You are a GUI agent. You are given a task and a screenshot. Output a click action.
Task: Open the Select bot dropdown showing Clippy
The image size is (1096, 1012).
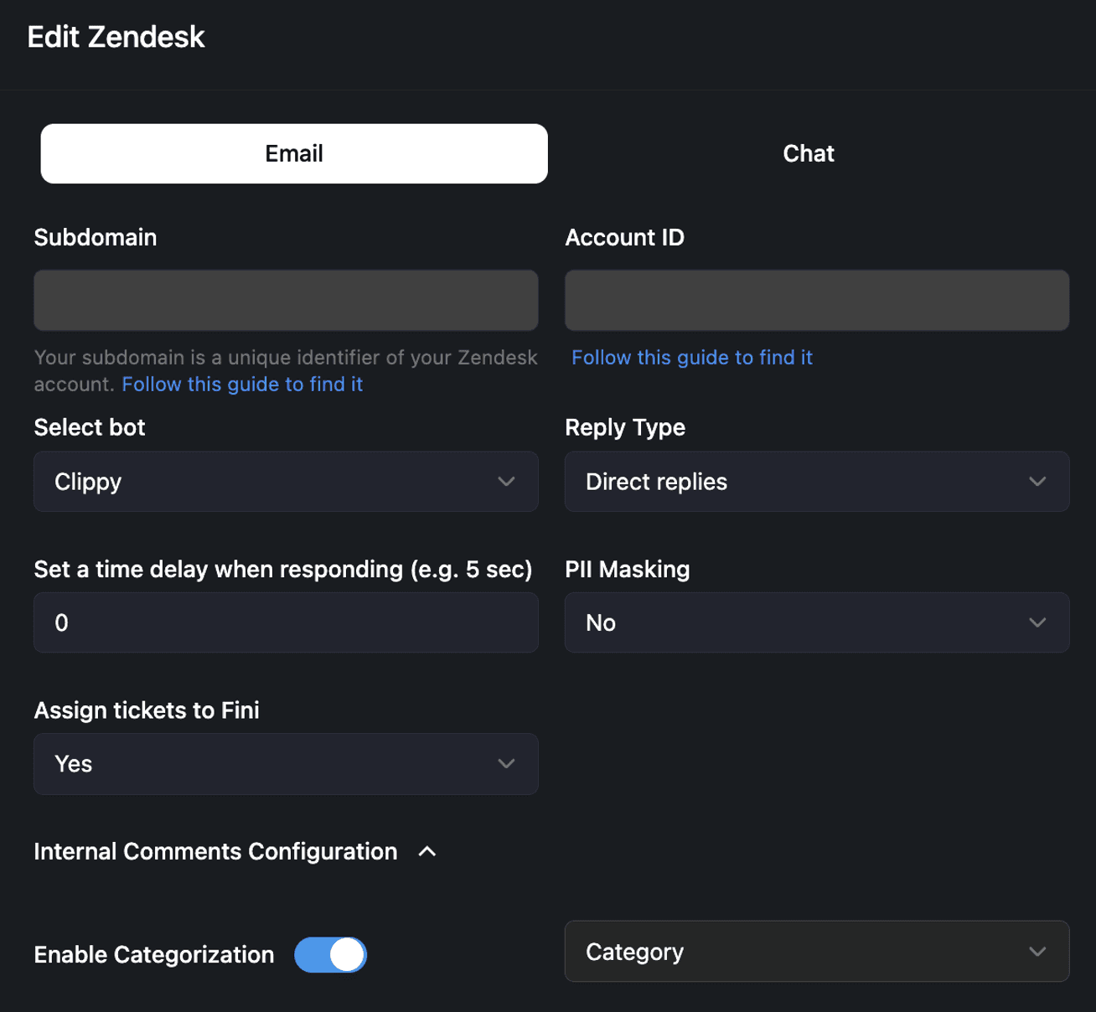tap(286, 482)
